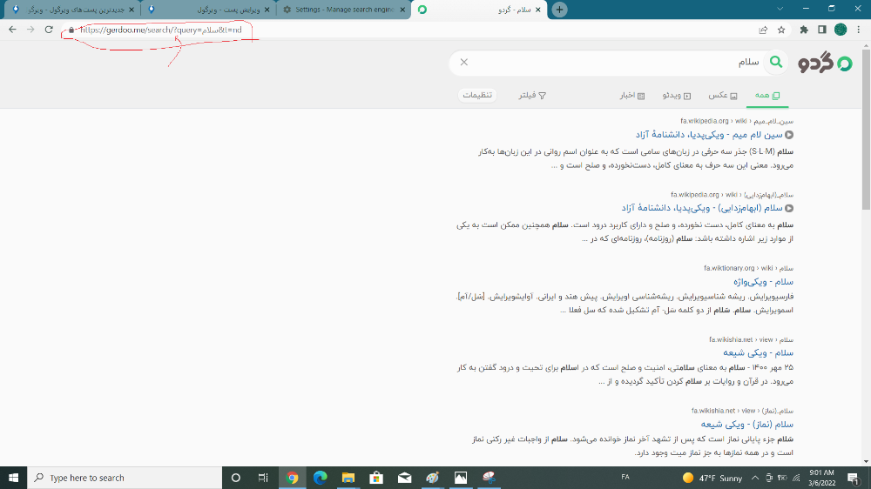
Task: Click fa.wikishia.net › view › سلام breadcrumb
Action: point(751,339)
